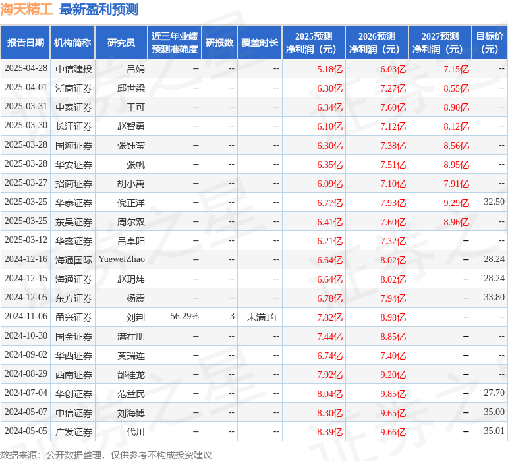Click the accuracy value 56.29%

point(184,316)
